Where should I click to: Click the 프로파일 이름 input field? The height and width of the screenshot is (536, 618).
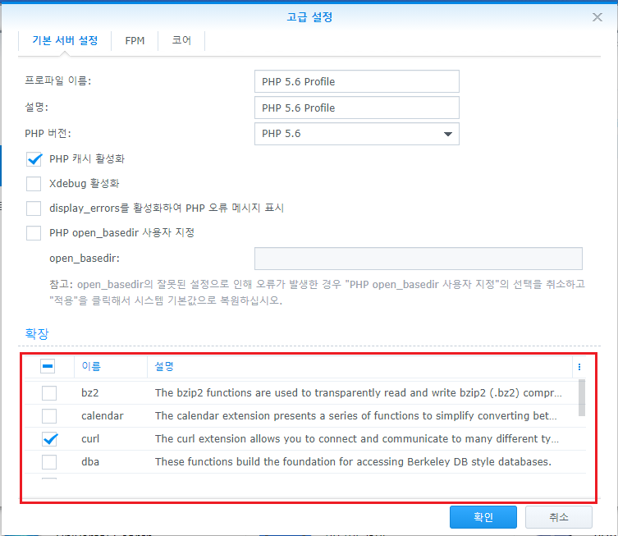(357, 81)
